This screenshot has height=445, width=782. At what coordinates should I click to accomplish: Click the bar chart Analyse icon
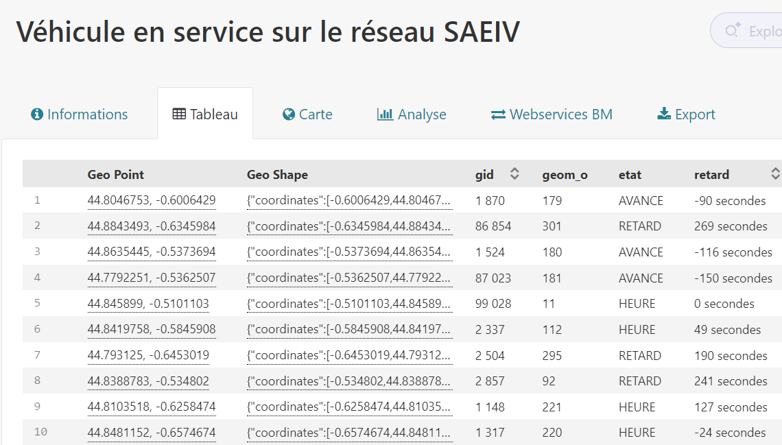click(385, 115)
